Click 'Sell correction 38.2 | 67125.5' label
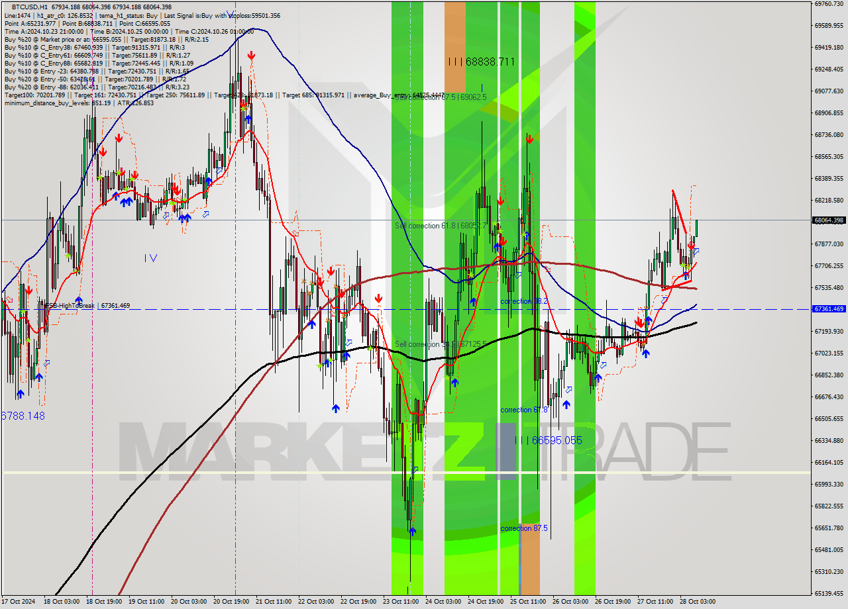 pyautogui.click(x=441, y=344)
